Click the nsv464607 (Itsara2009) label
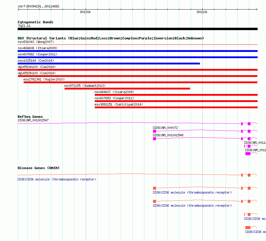This screenshot has height=241, width=266. pos(114,92)
